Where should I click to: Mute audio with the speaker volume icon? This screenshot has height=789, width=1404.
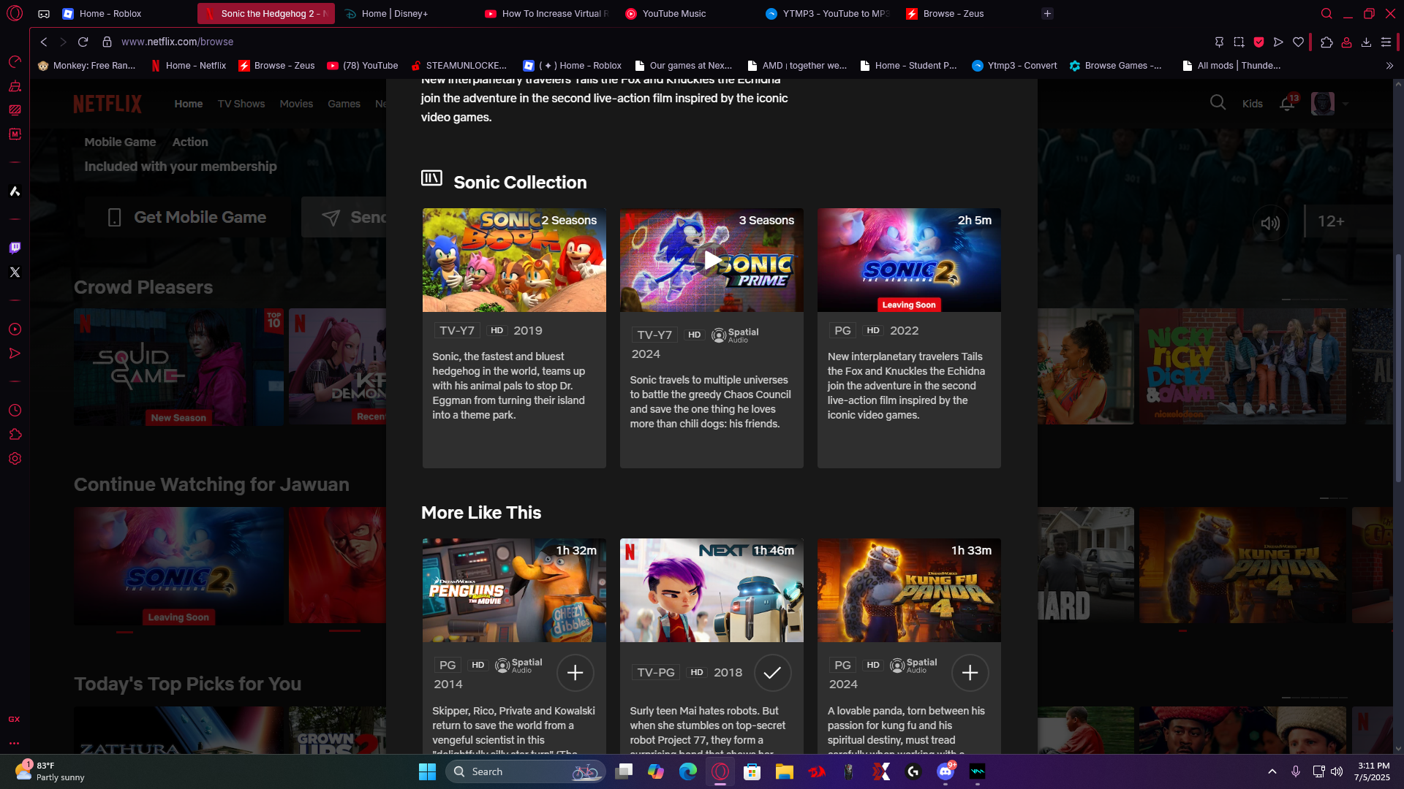[1270, 223]
